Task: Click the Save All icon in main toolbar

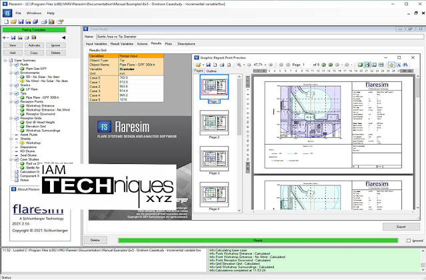Action: 35,22
